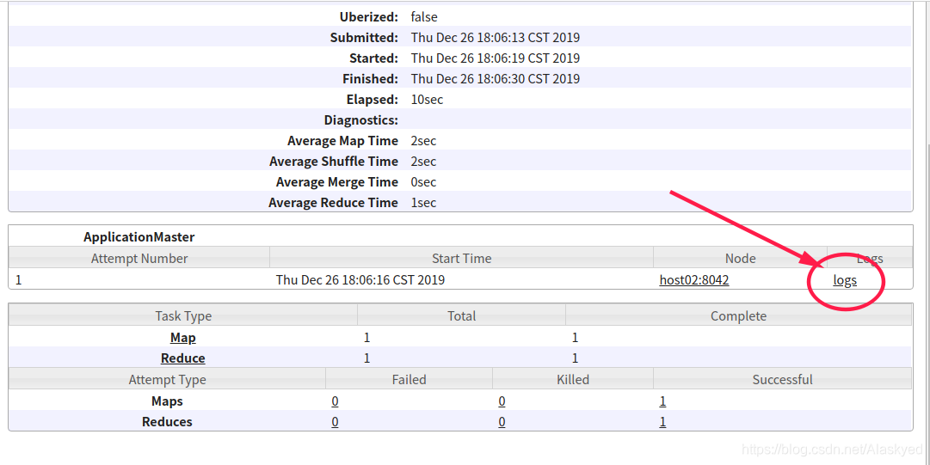
Task: Open the failed Reduces count link
Action: (x=336, y=422)
